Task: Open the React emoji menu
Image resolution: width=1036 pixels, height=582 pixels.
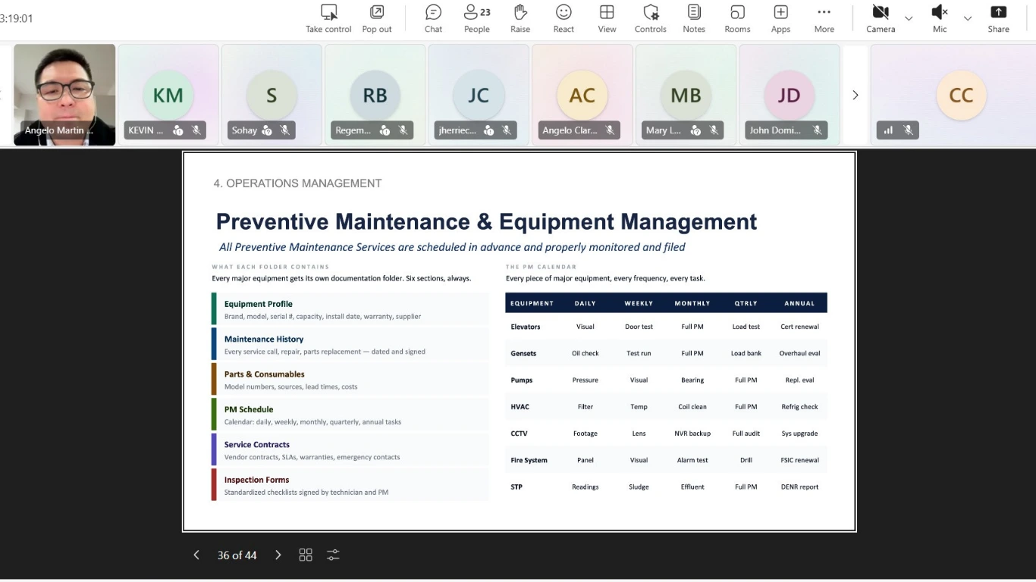Action: tap(564, 19)
